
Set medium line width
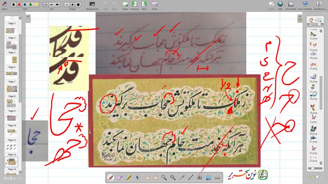(51, 4)
